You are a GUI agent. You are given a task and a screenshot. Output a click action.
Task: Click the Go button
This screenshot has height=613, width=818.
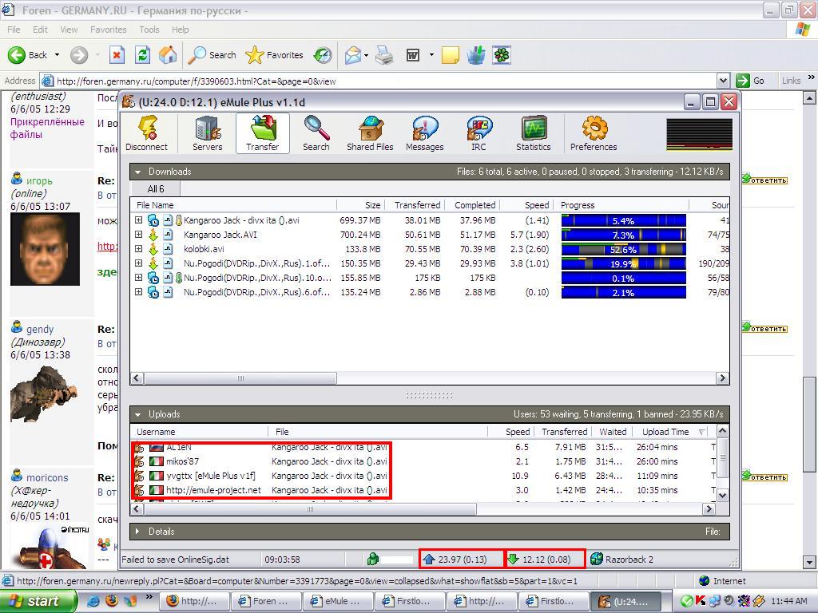click(751, 81)
